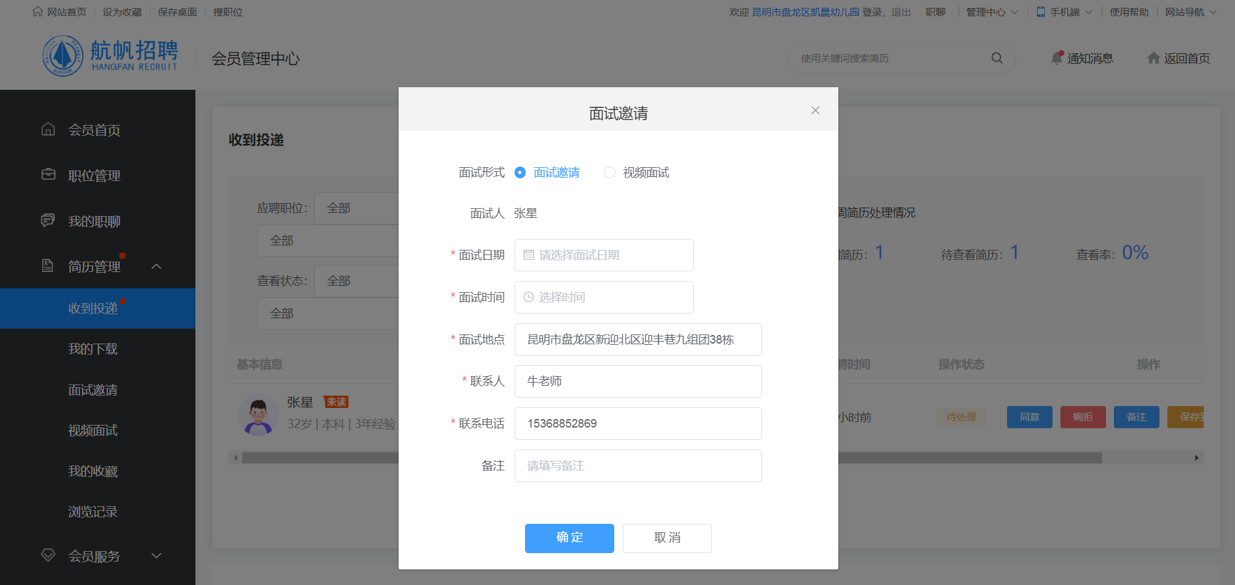Go to 视频面试 sidebar item
This screenshot has height=585, width=1235.
93,430
